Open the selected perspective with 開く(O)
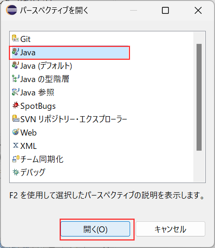215x248 pixels. pos(96,229)
